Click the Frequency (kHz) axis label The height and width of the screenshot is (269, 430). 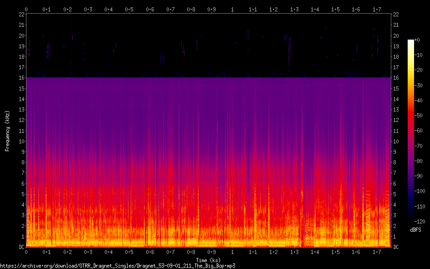tap(7, 131)
